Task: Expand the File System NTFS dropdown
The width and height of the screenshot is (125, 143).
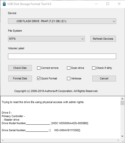Action: 46,39
